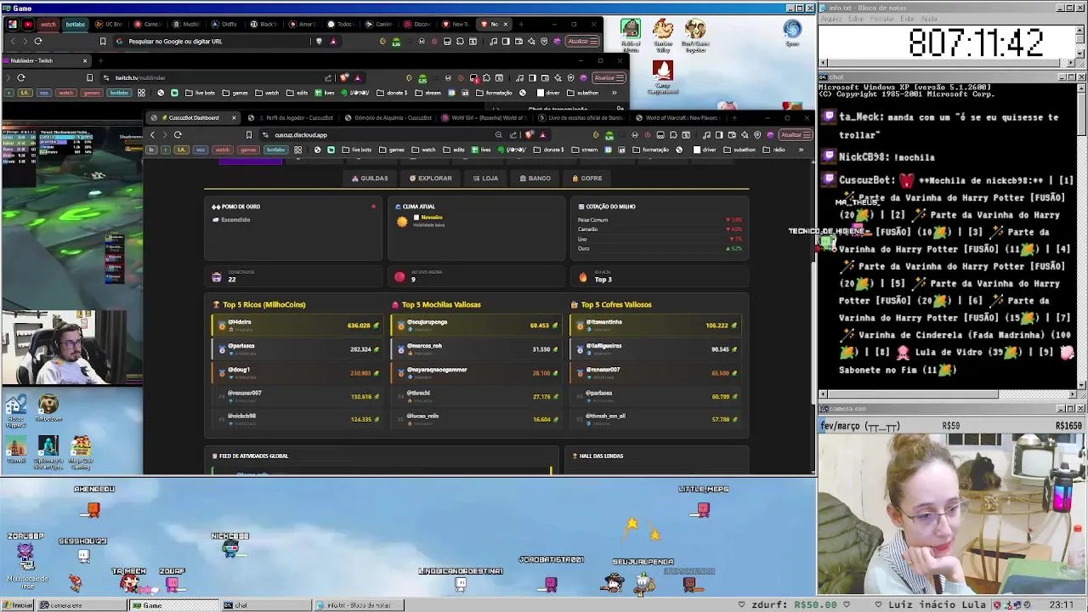Reload the CuscuzBot dashboard page

(178, 135)
